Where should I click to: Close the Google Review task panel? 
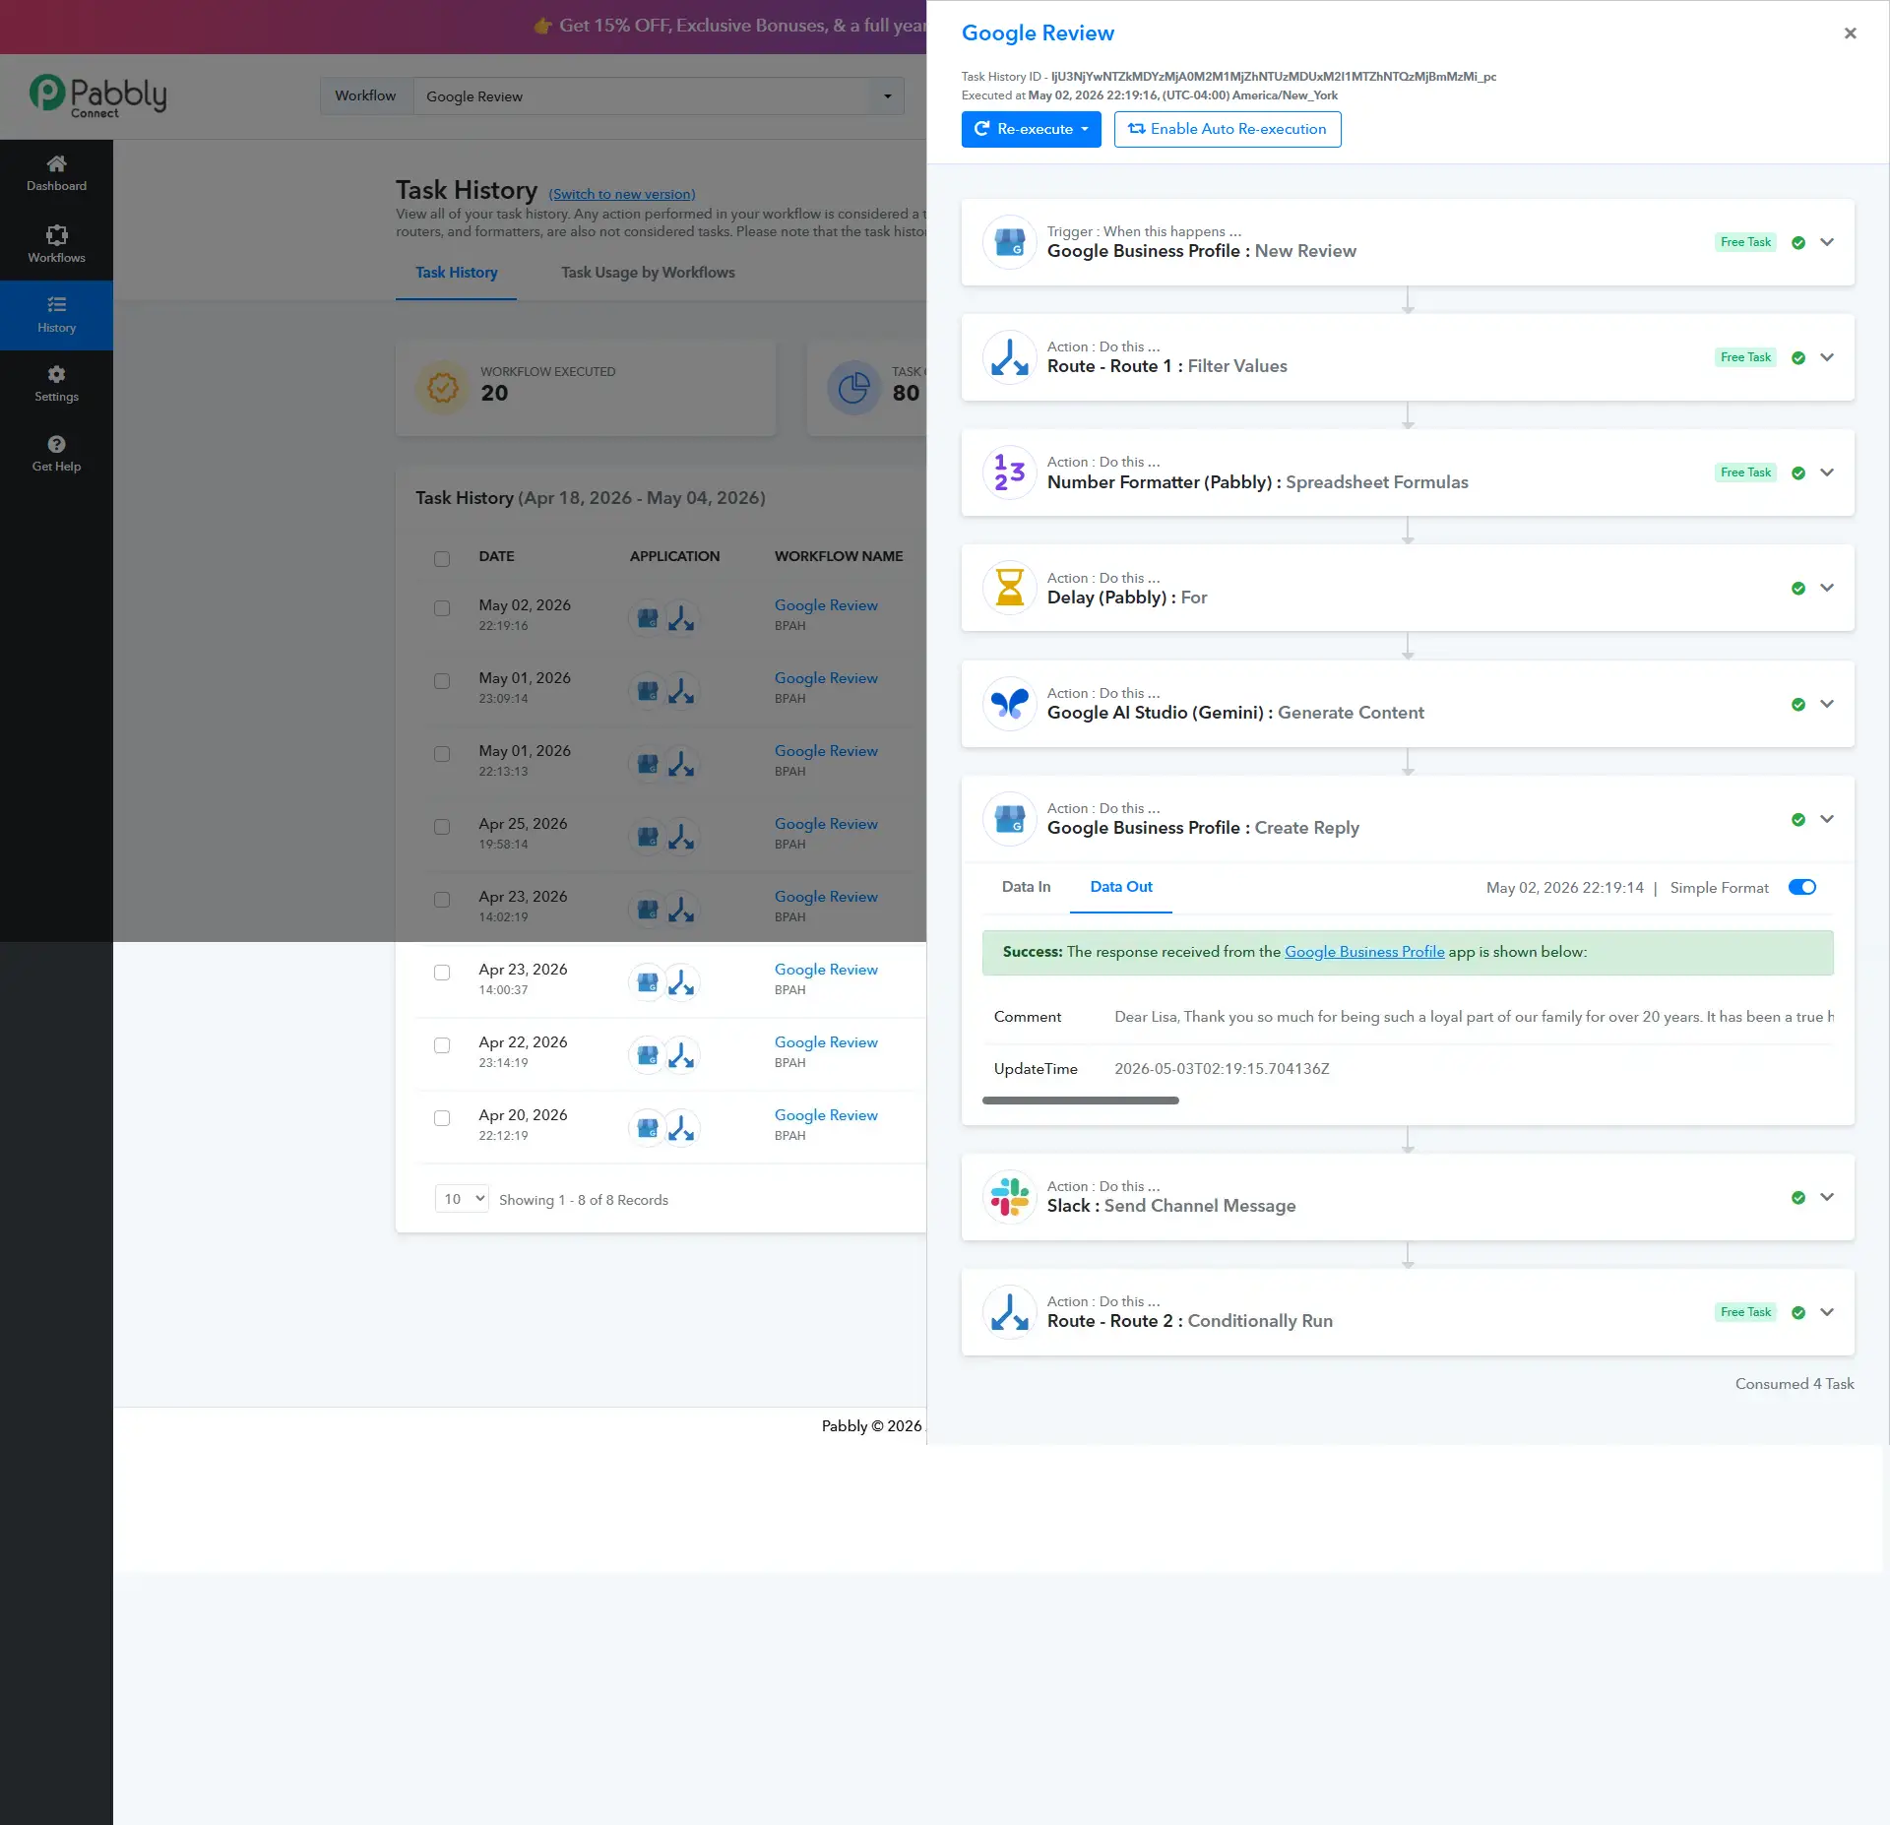point(1851,33)
